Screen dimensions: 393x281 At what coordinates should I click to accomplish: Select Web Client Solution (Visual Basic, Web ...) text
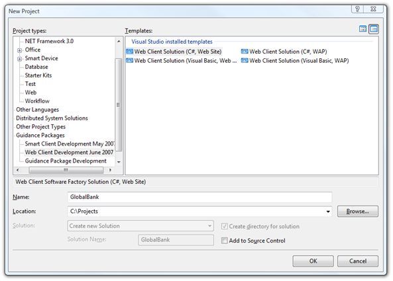pos(186,61)
